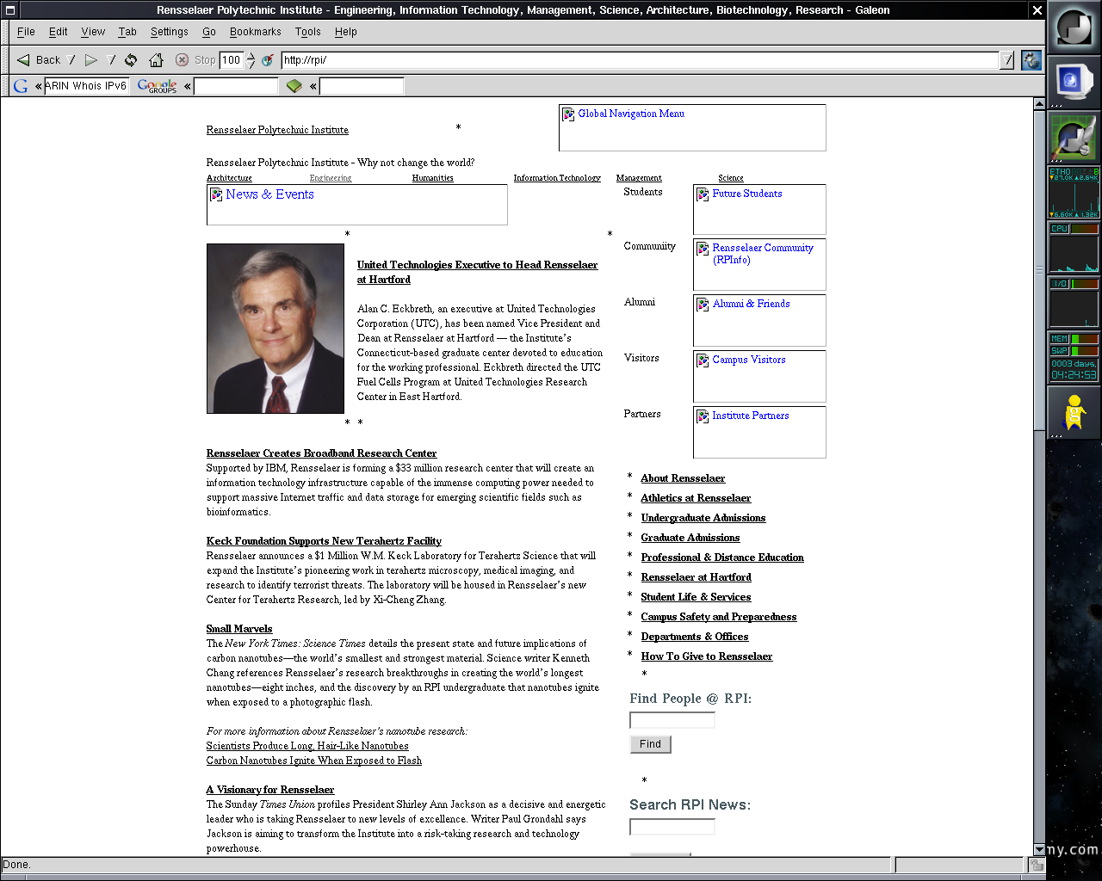The image size is (1102, 881).
Task: Click the bookmark drag icon beside URL
Action: pyautogui.click(x=268, y=60)
